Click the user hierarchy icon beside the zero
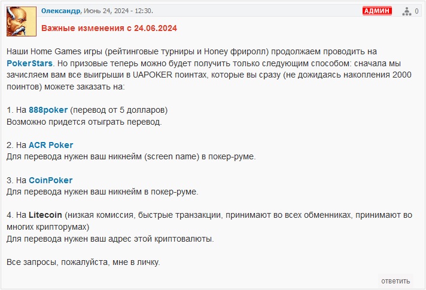 (407, 11)
